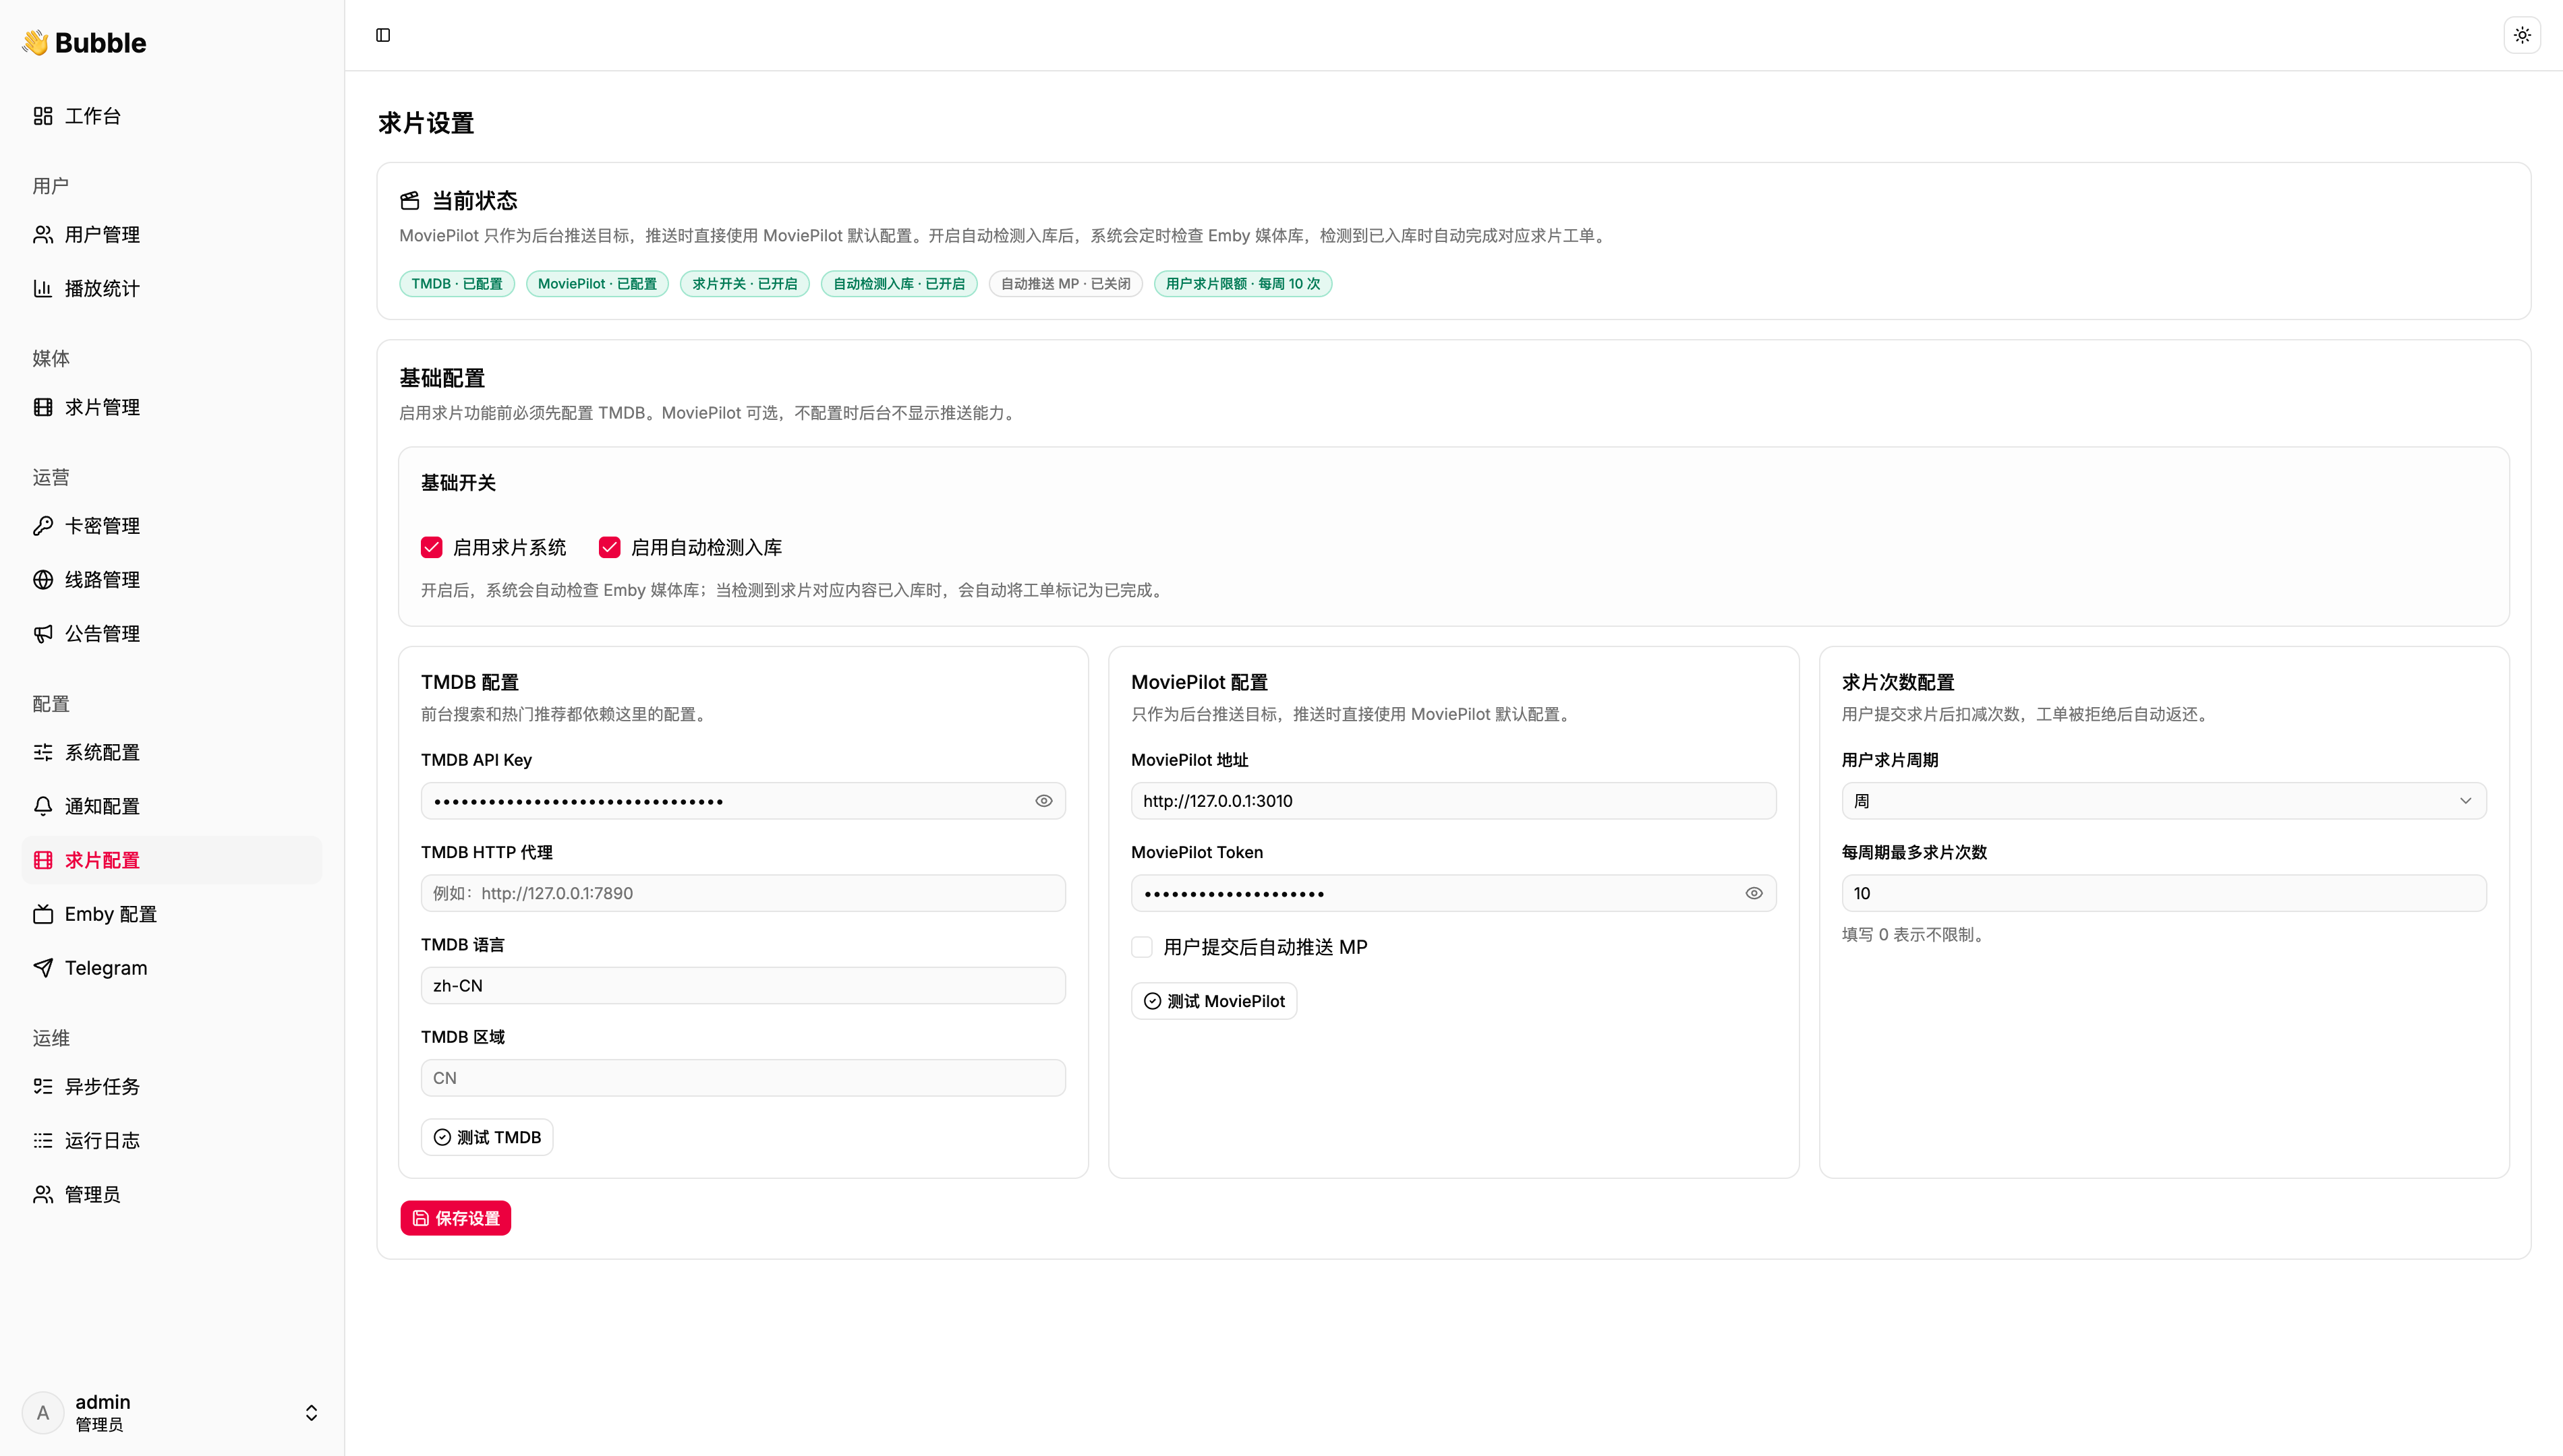This screenshot has width=2563, height=1456.
Task: Click the key icon for 卡密管理
Action: point(43,526)
